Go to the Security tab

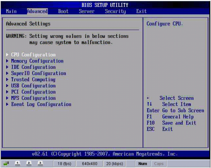coord(115,11)
